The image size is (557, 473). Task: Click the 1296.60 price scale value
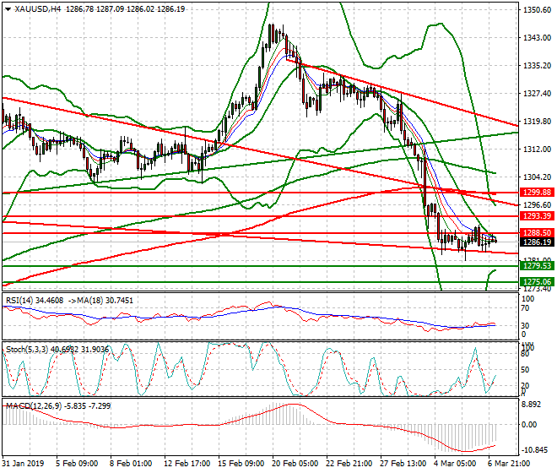coord(537,205)
